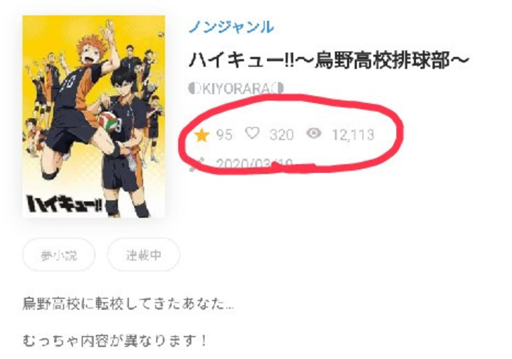Click the star count 95
Viewport: 512px width, 359px height.
225,135
